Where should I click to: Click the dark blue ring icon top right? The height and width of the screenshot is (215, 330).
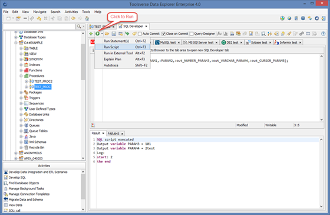click(x=317, y=18)
